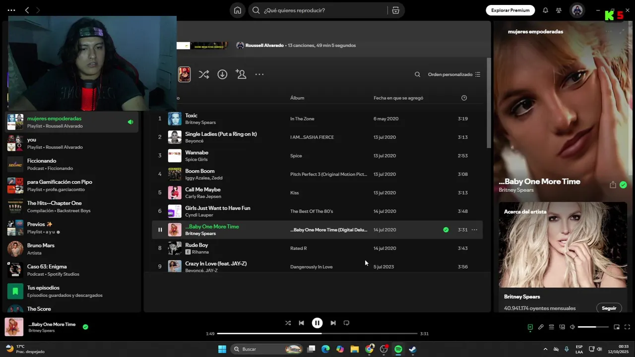Sort by the Álbum column header
The height and width of the screenshot is (357, 635).
297,98
